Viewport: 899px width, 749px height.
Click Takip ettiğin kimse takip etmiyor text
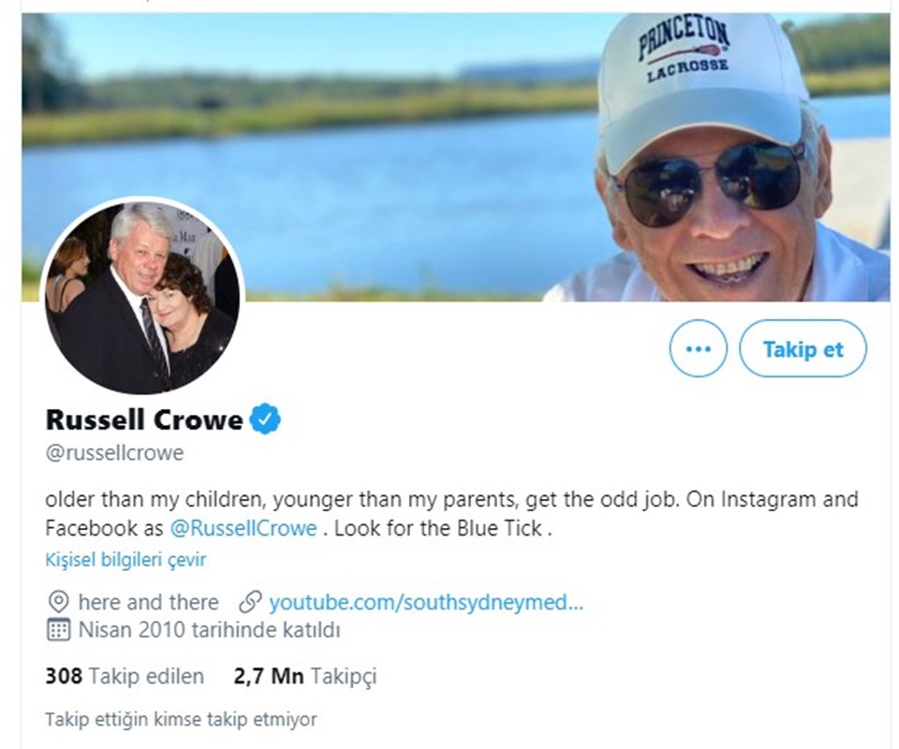tap(181, 719)
